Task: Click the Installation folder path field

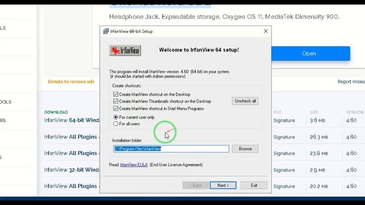Action: [x=171, y=149]
